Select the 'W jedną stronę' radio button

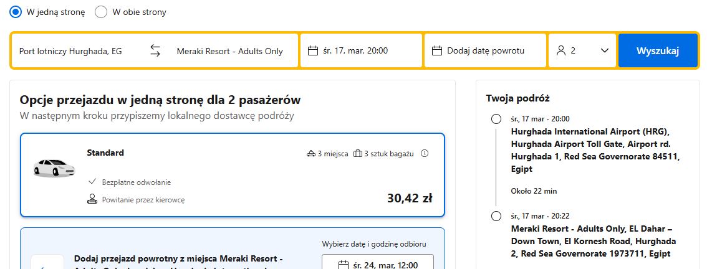click(16, 12)
